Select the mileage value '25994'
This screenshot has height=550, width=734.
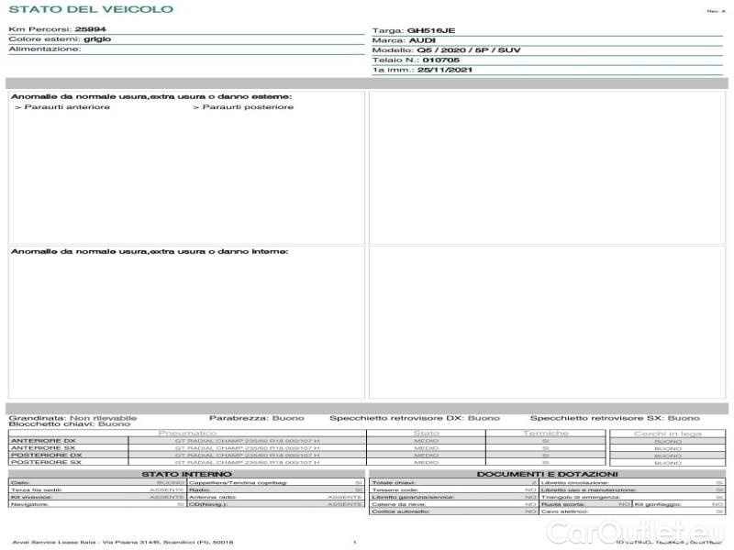click(90, 29)
